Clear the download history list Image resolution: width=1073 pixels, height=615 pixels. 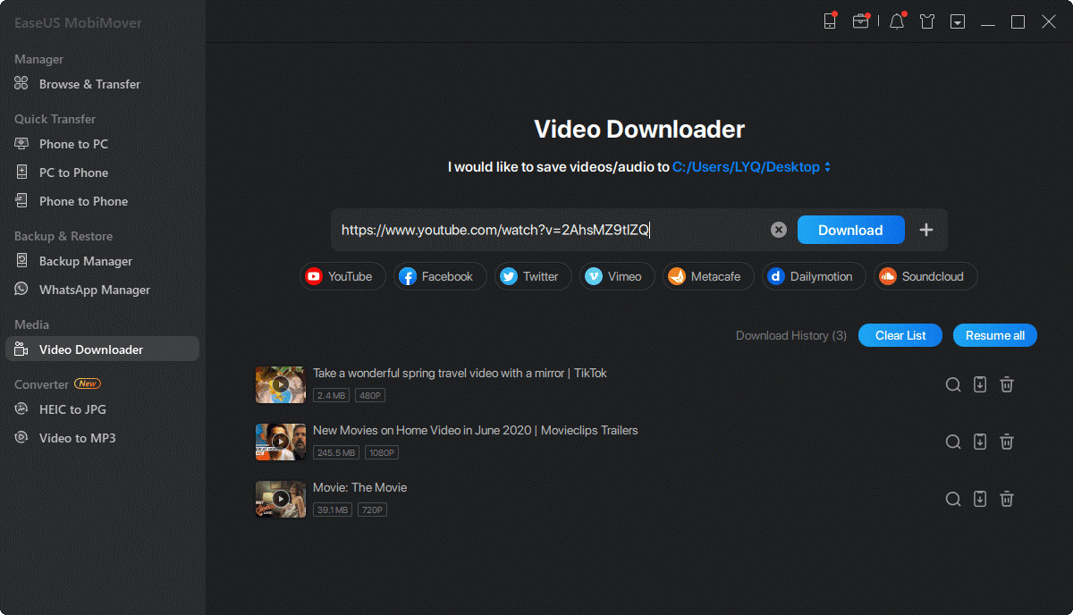click(x=900, y=335)
